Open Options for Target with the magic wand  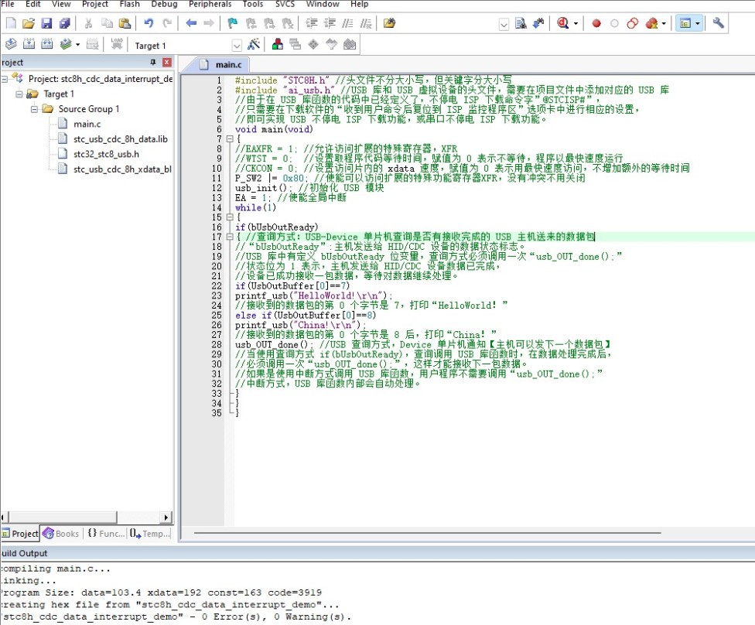(x=253, y=45)
